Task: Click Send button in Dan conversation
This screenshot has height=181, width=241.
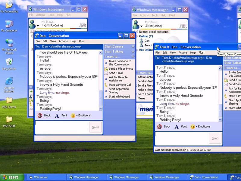Action: (x=95, y=127)
